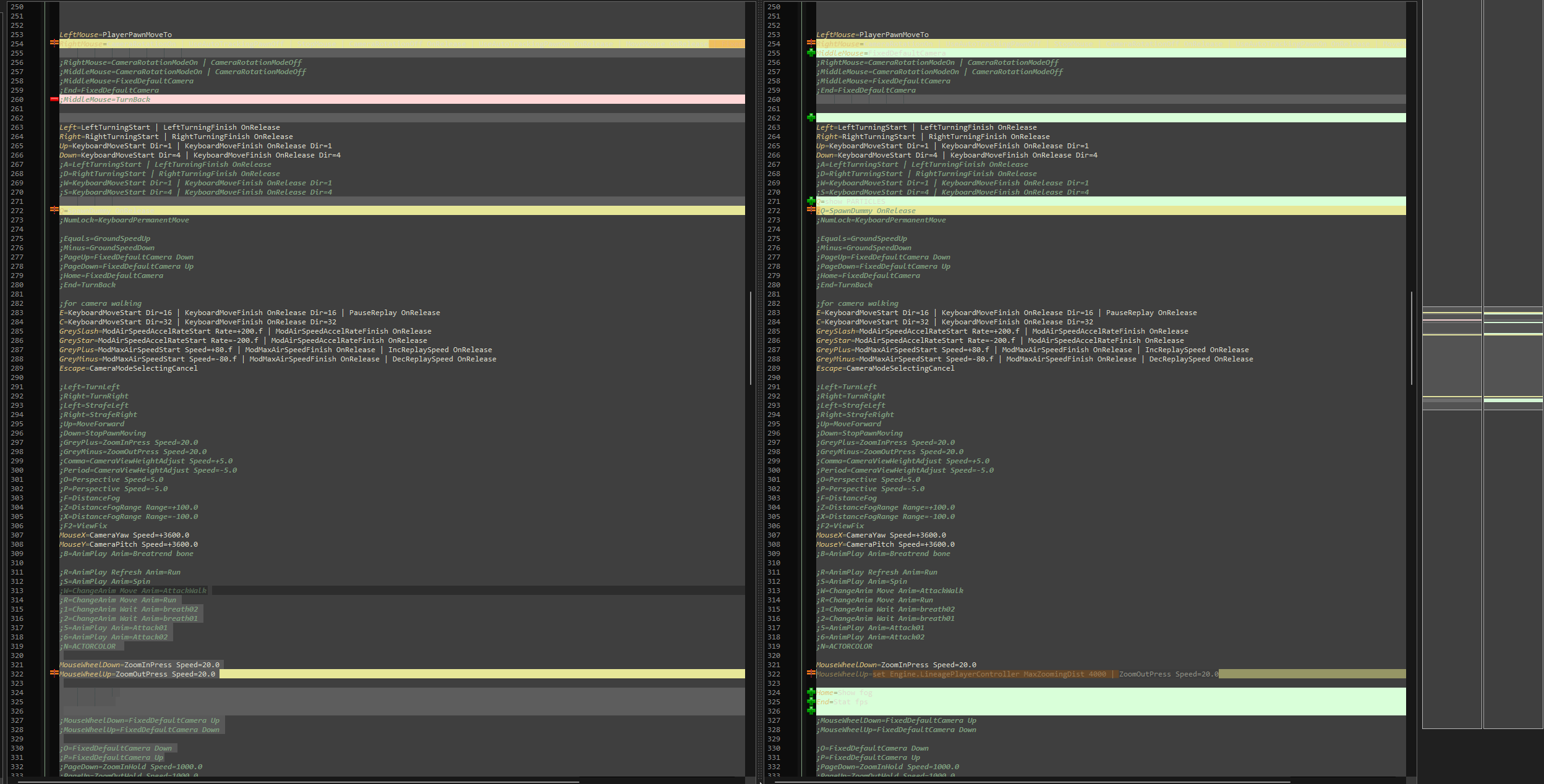Image resolution: width=1544 pixels, height=784 pixels.
Task: Click green added-line plus at line 326, right pane
Action: tap(811, 710)
